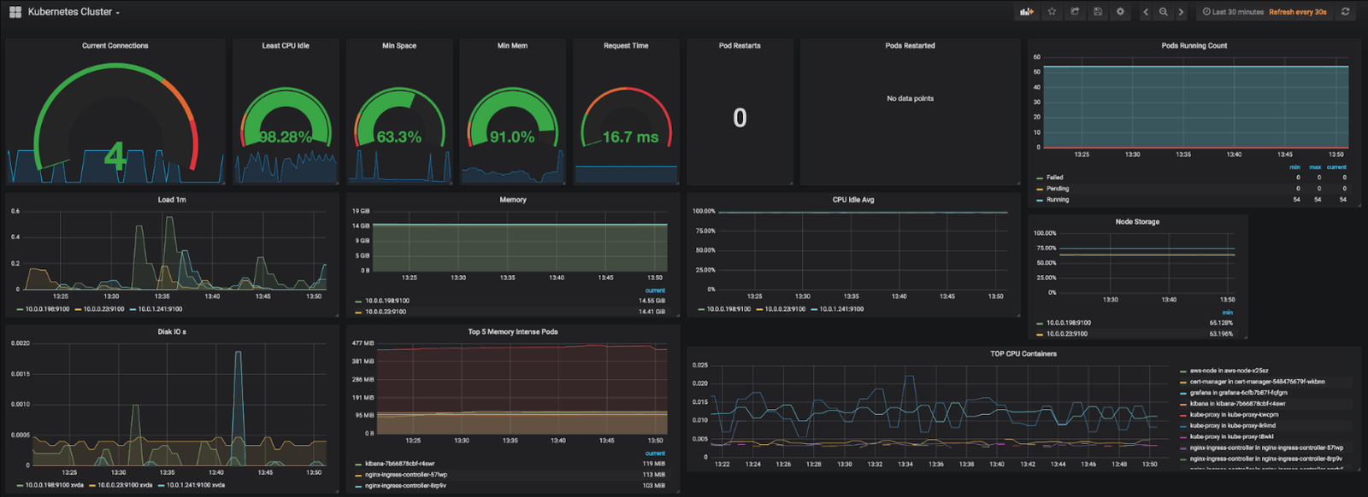This screenshot has width=1368, height=497.
Task: Click the Pod Restarts value 0
Action: click(x=740, y=118)
